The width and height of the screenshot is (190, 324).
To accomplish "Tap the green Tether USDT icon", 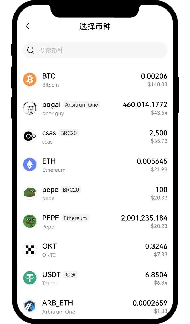I will (30, 278).
